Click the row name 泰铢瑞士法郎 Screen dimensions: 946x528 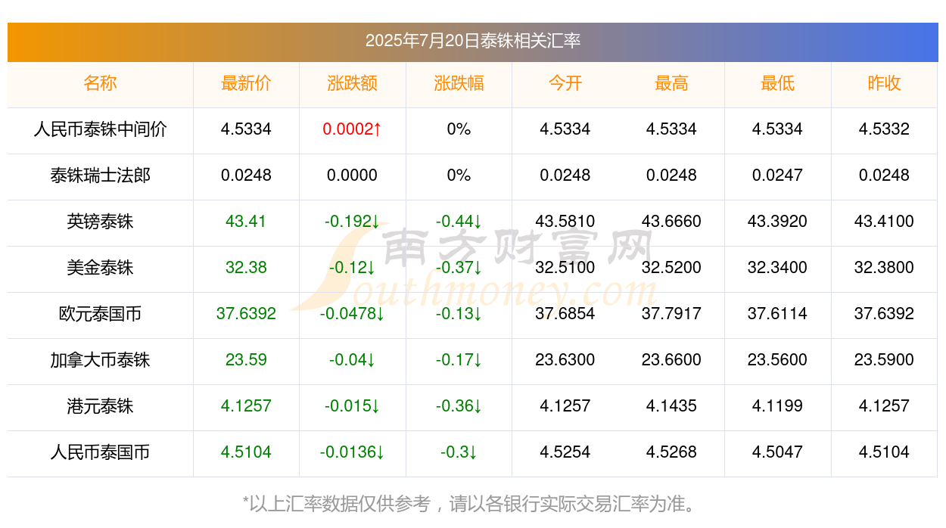click(x=100, y=175)
